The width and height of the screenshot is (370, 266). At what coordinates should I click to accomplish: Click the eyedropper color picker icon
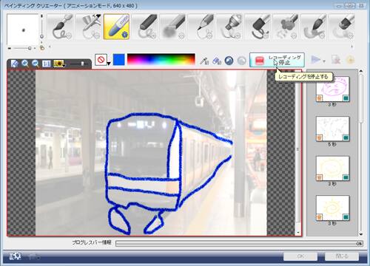pyautogui.click(x=204, y=61)
